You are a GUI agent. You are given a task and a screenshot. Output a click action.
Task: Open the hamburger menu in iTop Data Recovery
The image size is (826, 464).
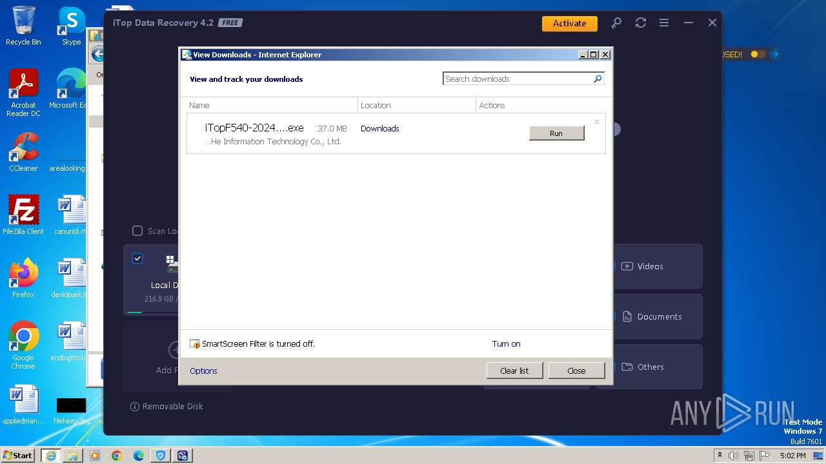tap(663, 23)
